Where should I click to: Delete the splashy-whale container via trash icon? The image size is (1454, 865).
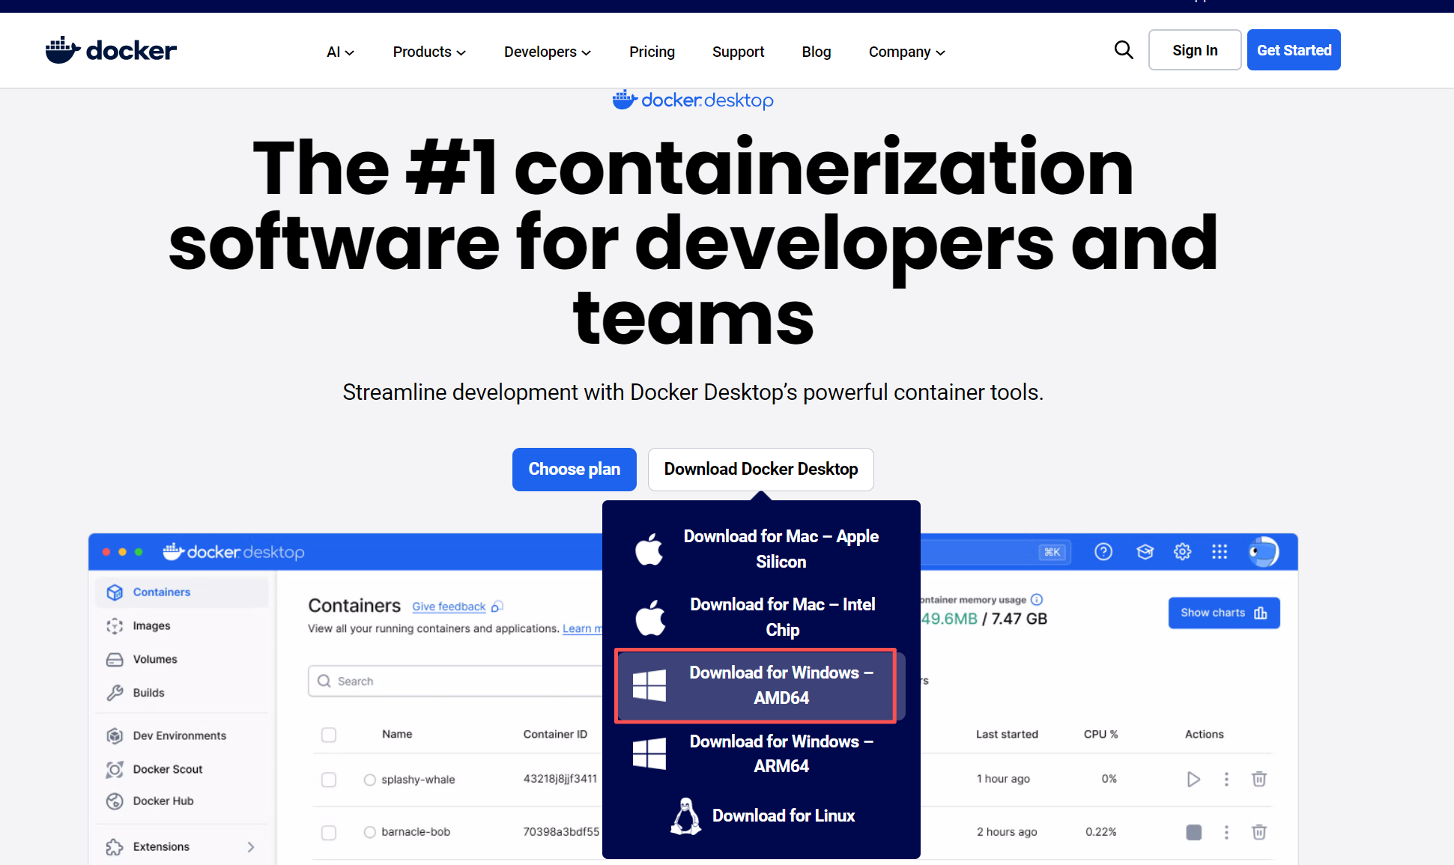coord(1259,780)
